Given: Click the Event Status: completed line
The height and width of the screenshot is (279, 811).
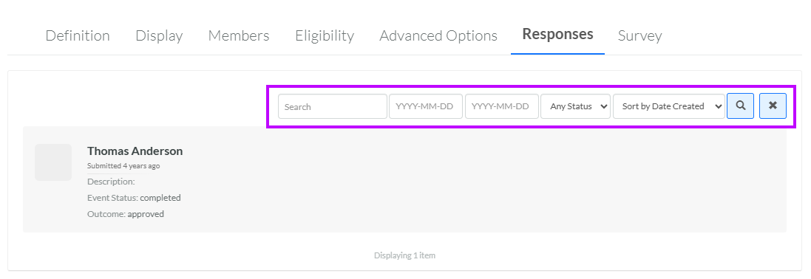Looking at the screenshot, I should click(134, 198).
